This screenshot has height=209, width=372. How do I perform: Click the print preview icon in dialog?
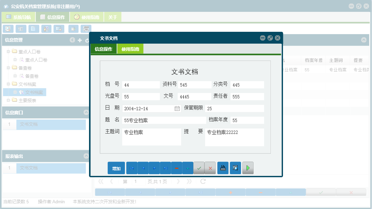coord(235,168)
